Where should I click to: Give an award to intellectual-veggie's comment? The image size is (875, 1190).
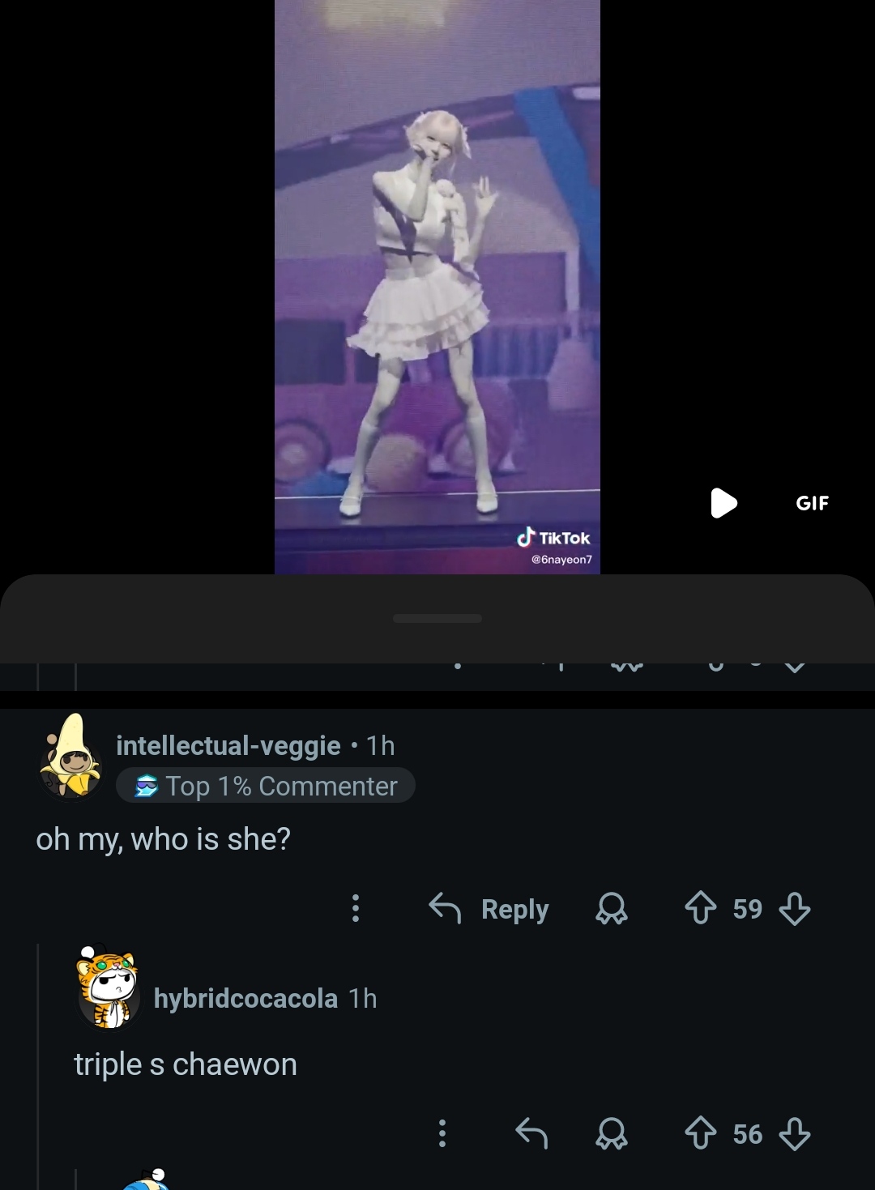[612, 909]
